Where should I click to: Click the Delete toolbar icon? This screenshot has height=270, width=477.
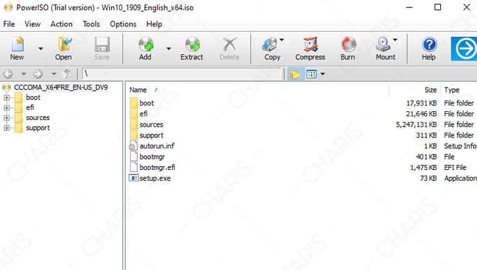[230, 44]
